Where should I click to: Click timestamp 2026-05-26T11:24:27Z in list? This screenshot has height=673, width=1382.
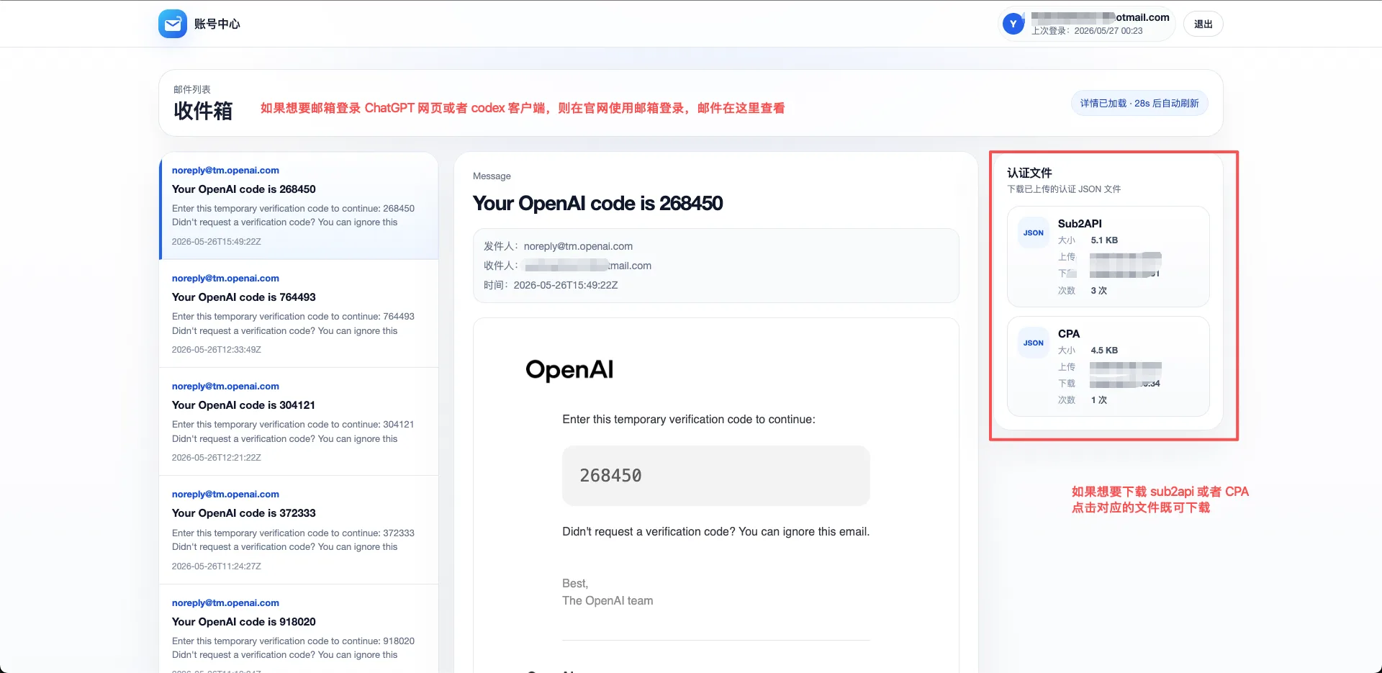tap(217, 566)
